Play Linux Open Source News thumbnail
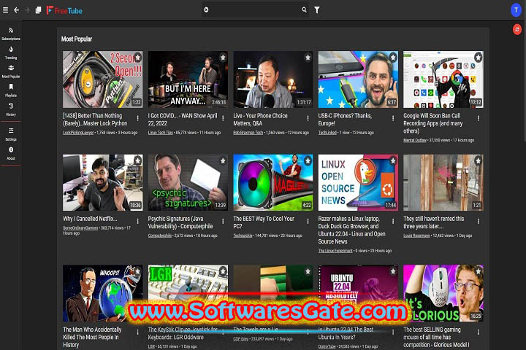The width and height of the screenshot is (526, 350). [x=358, y=182]
